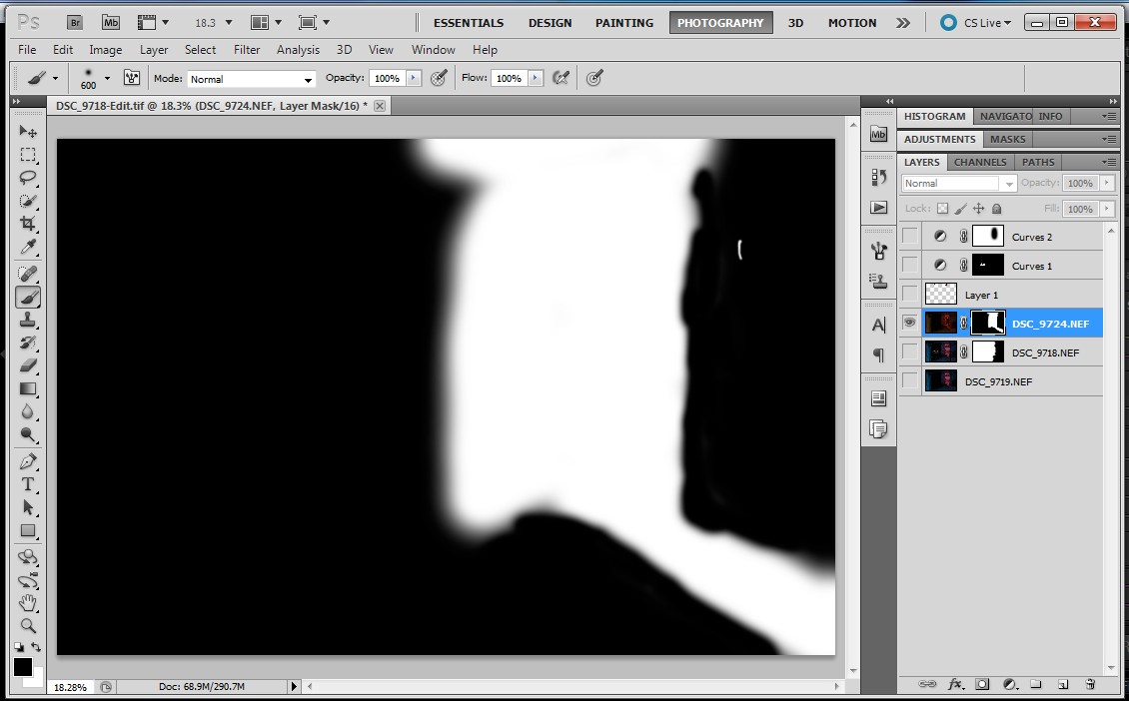Open the brush Mode dropdown

pyautogui.click(x=251, y=79)
